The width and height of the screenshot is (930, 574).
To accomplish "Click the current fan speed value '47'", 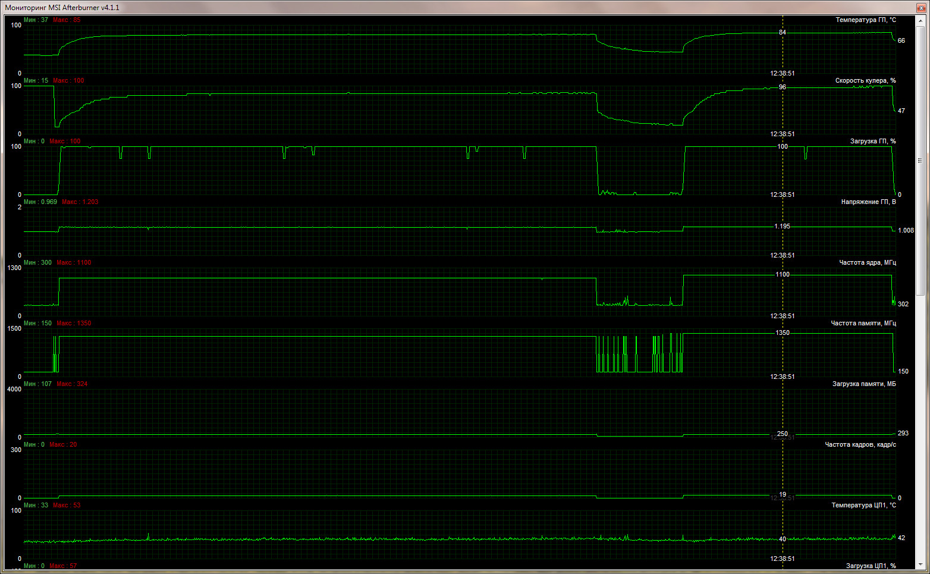I will tap(901, 111).
